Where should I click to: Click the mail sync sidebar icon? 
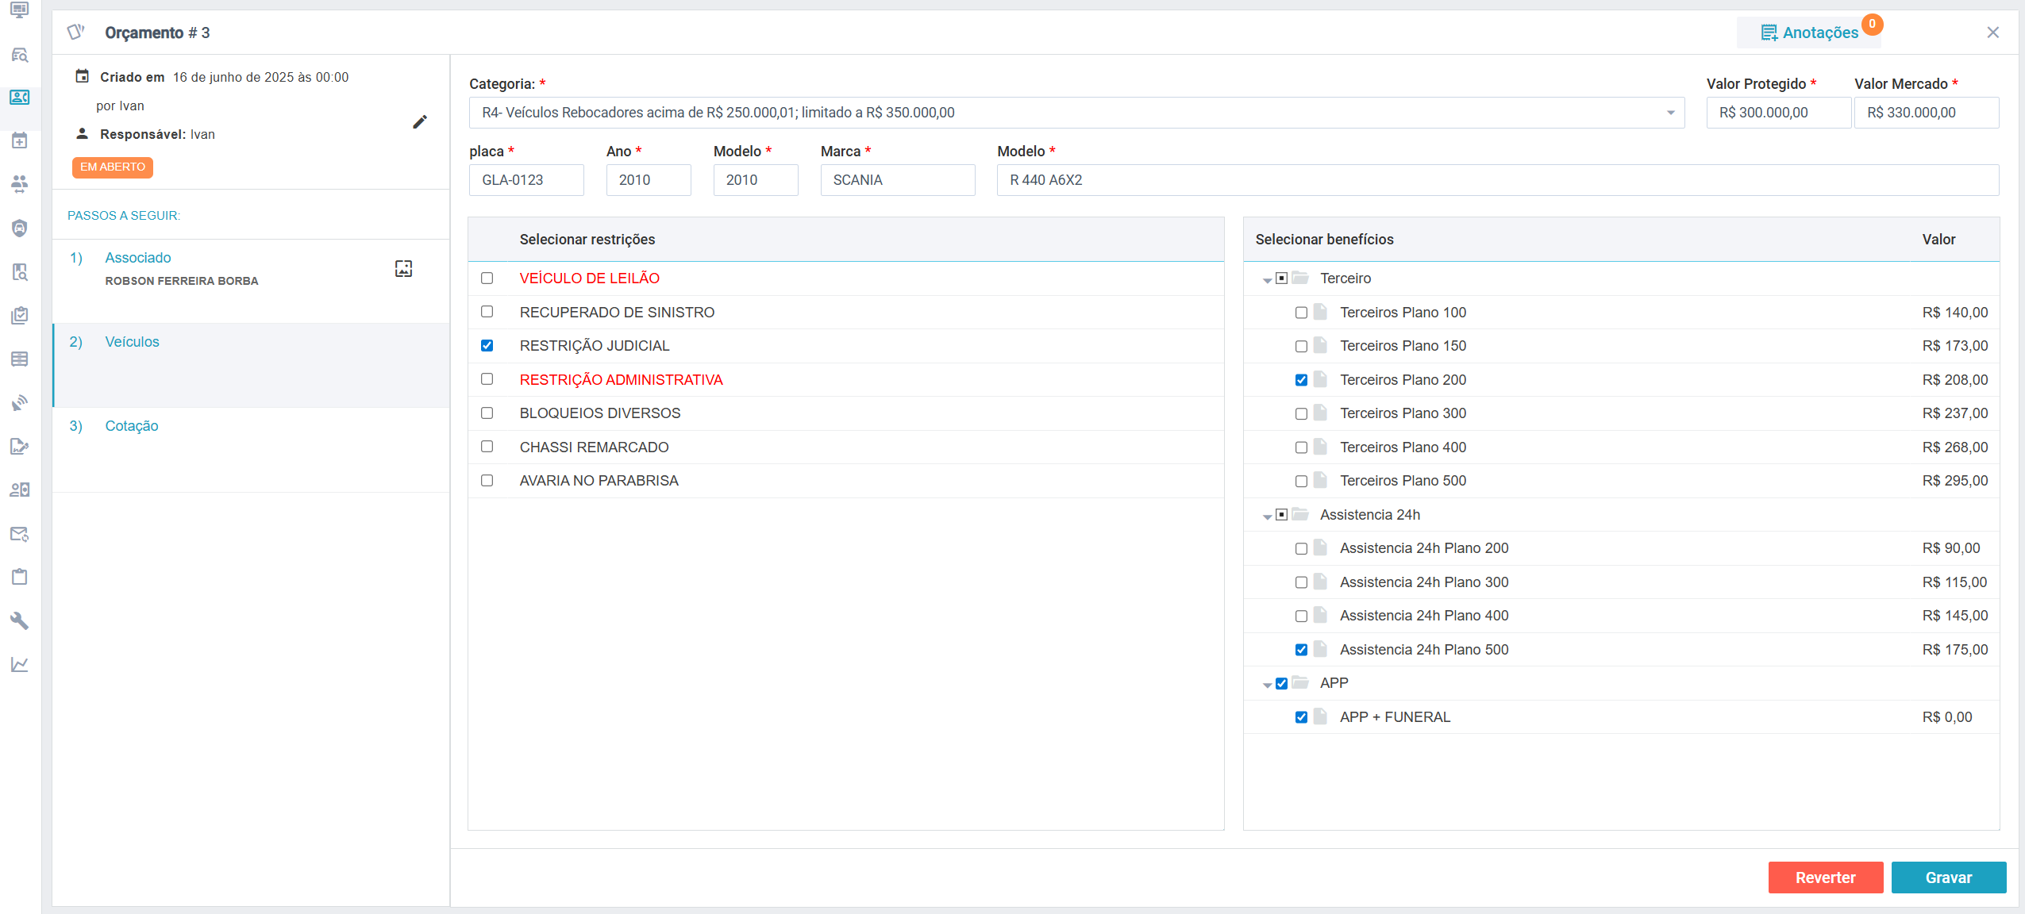click(20, 534)
